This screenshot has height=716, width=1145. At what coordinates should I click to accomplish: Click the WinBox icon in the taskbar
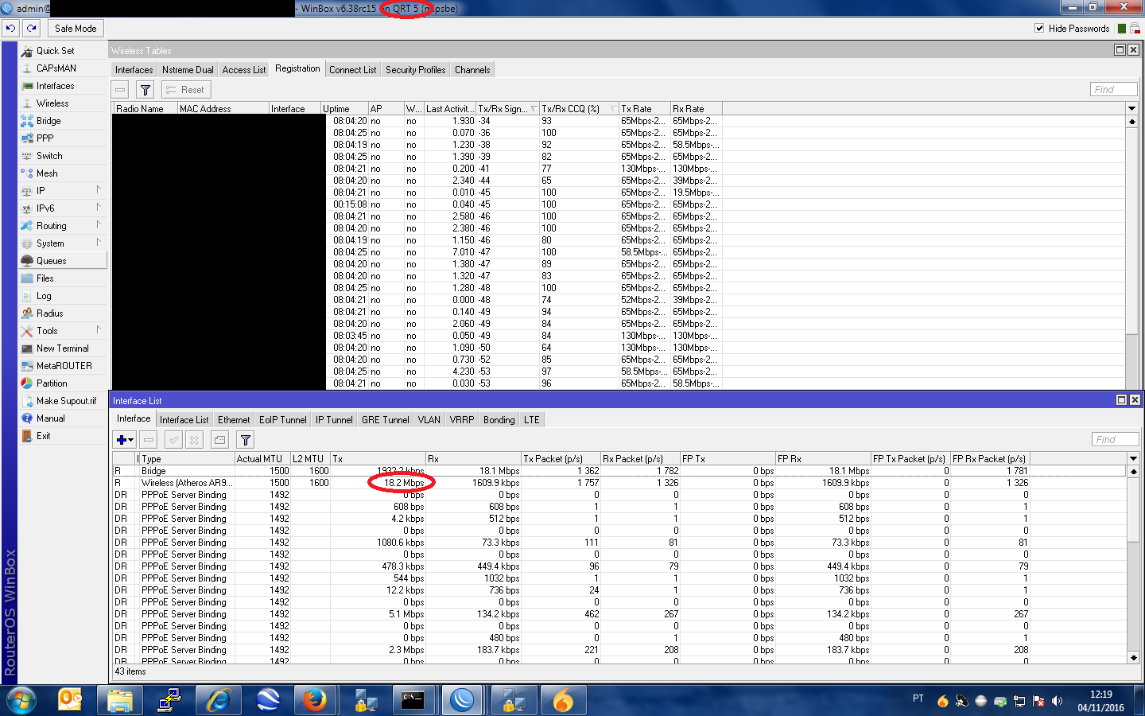click(x=462, y=700)
